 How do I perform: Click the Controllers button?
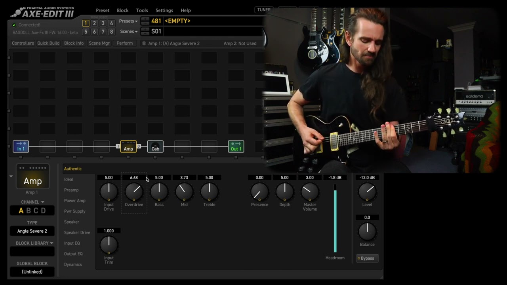pyautogui.click(x=23, y=43)
